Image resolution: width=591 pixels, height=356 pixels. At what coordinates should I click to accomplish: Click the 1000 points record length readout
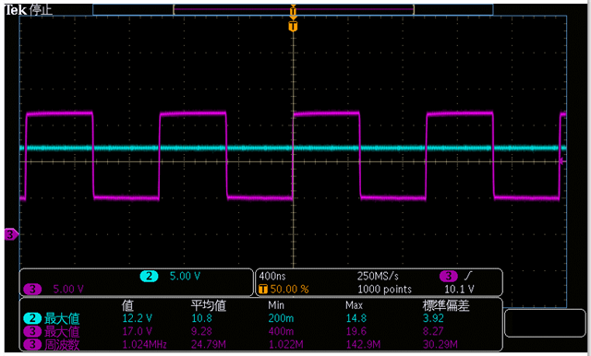pos(384,289)
